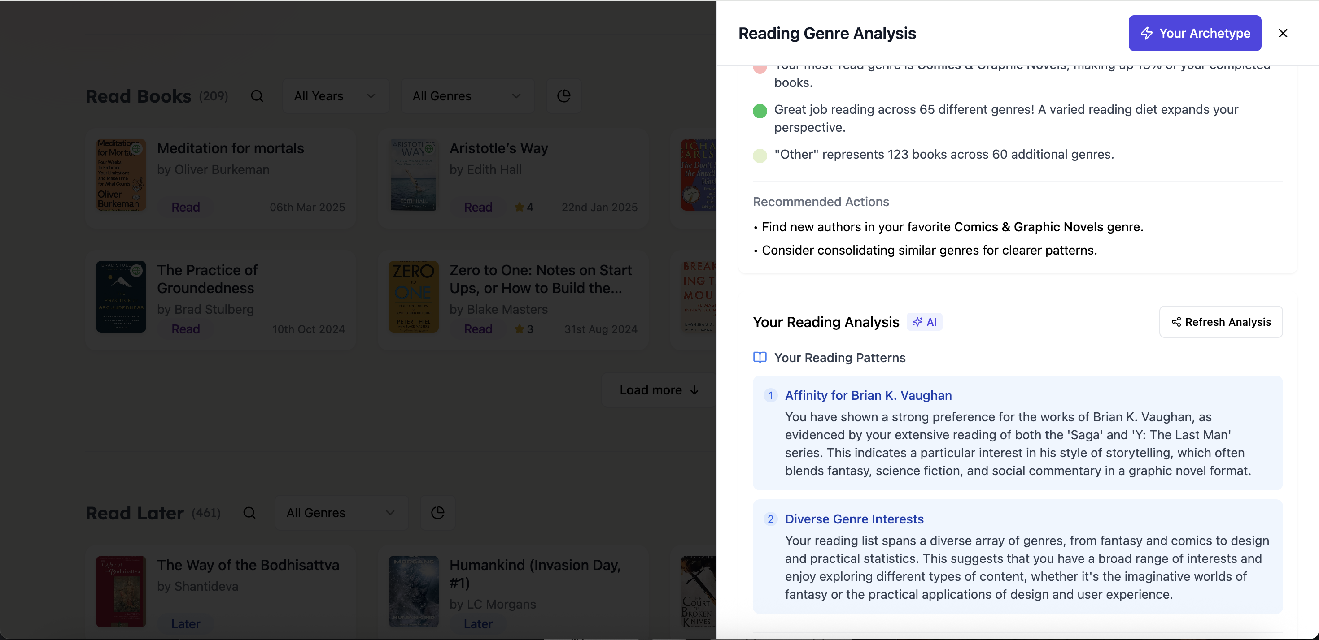Click the star rating on Zero to One
This screenshot has width=1319, height=640.
tap(524, 329)
